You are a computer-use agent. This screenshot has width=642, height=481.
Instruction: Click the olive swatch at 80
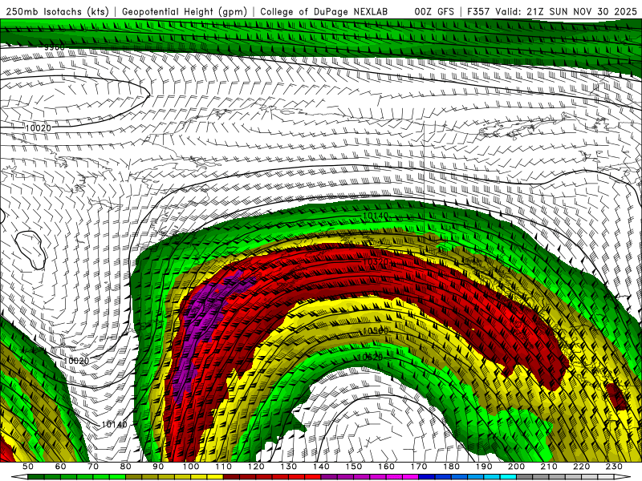pyautogui.click(x=134, y=477)
